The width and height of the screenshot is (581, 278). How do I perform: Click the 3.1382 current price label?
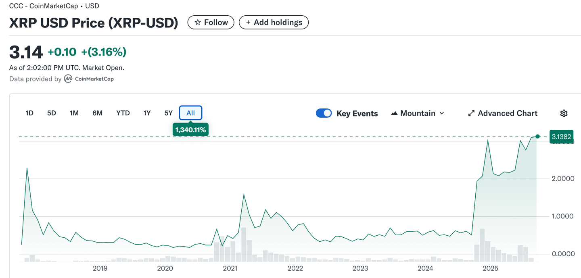click(561, 137)
